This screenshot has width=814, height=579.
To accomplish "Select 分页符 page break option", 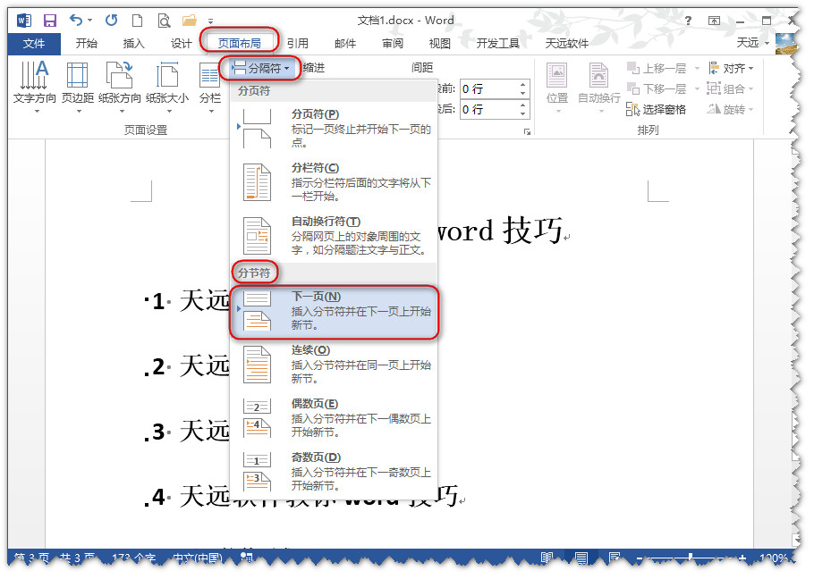I will [335, 128].
